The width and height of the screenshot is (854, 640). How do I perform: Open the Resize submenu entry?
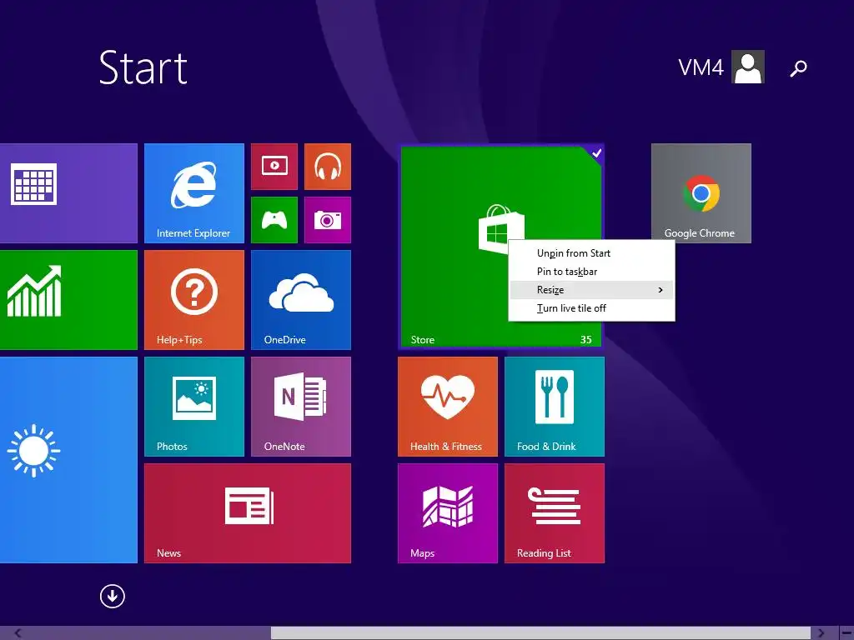click(591, 290)
